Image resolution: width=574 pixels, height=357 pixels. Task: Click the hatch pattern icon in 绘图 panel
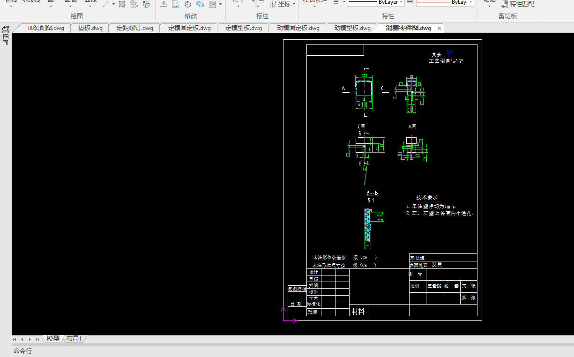pos(122,4)
